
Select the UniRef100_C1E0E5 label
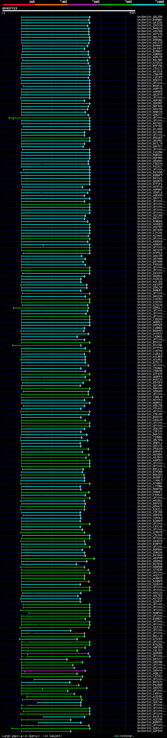[x=150, y=77]
